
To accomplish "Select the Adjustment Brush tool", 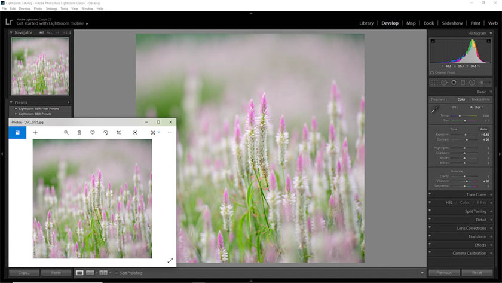I will (x=485, y=83).
